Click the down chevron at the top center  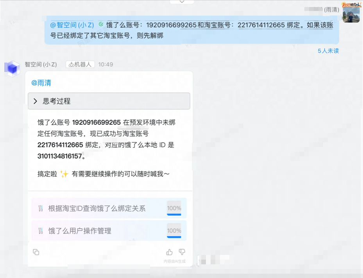[181, 2]
